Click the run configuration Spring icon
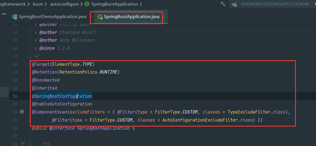This screenshot has height=146, width=316. pos(234,4)
